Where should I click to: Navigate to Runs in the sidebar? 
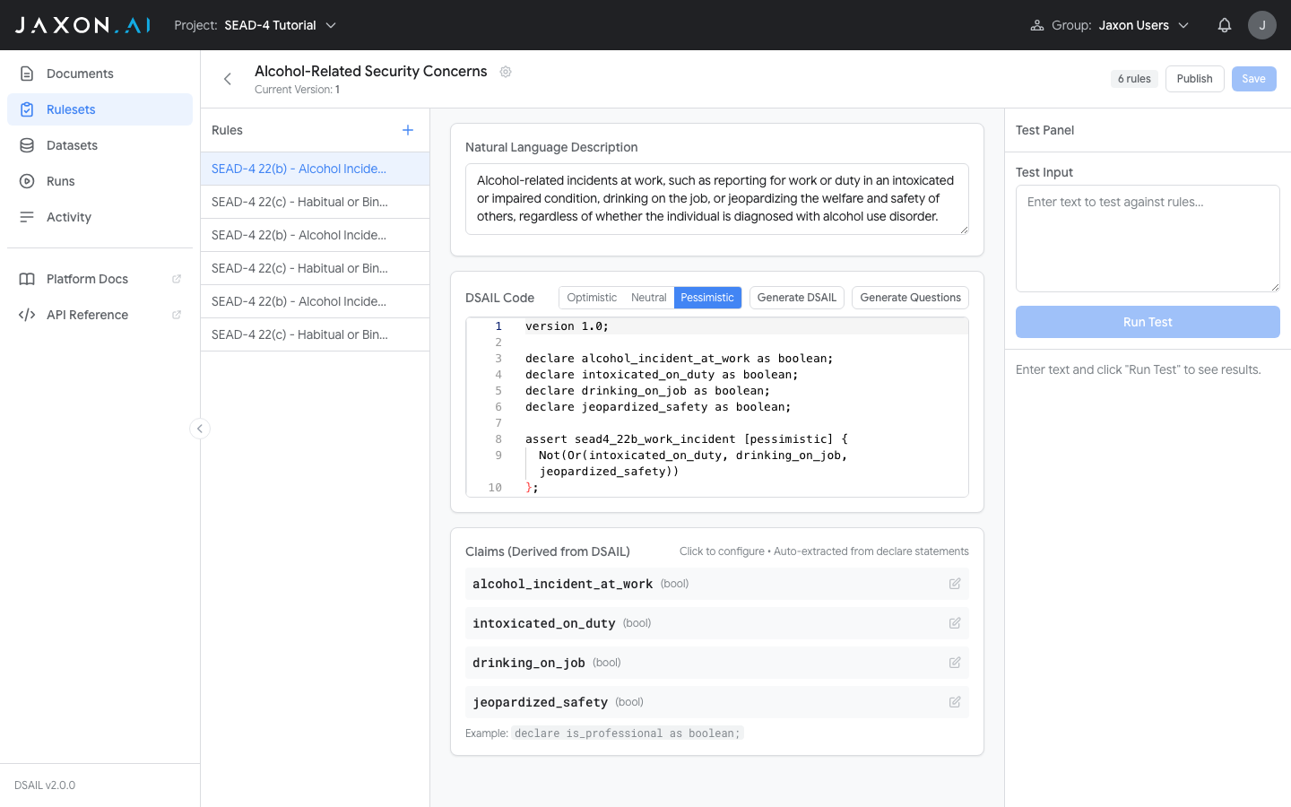61,181
